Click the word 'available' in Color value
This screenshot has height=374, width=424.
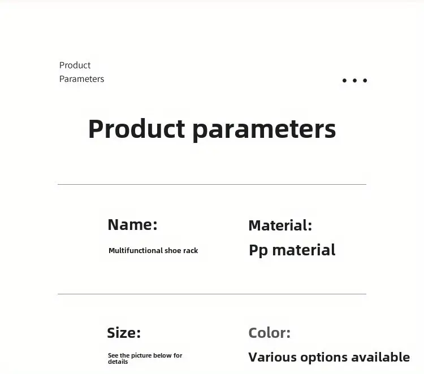pyautogui.click(x=380, y=357)
